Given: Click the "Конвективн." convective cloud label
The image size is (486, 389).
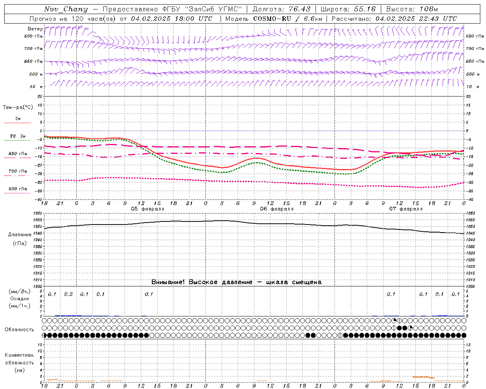Looking at the screenshot, I should pyautogui.click(x=19, y=355).
